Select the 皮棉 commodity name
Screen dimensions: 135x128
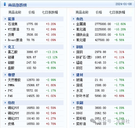tap(11, 124)
